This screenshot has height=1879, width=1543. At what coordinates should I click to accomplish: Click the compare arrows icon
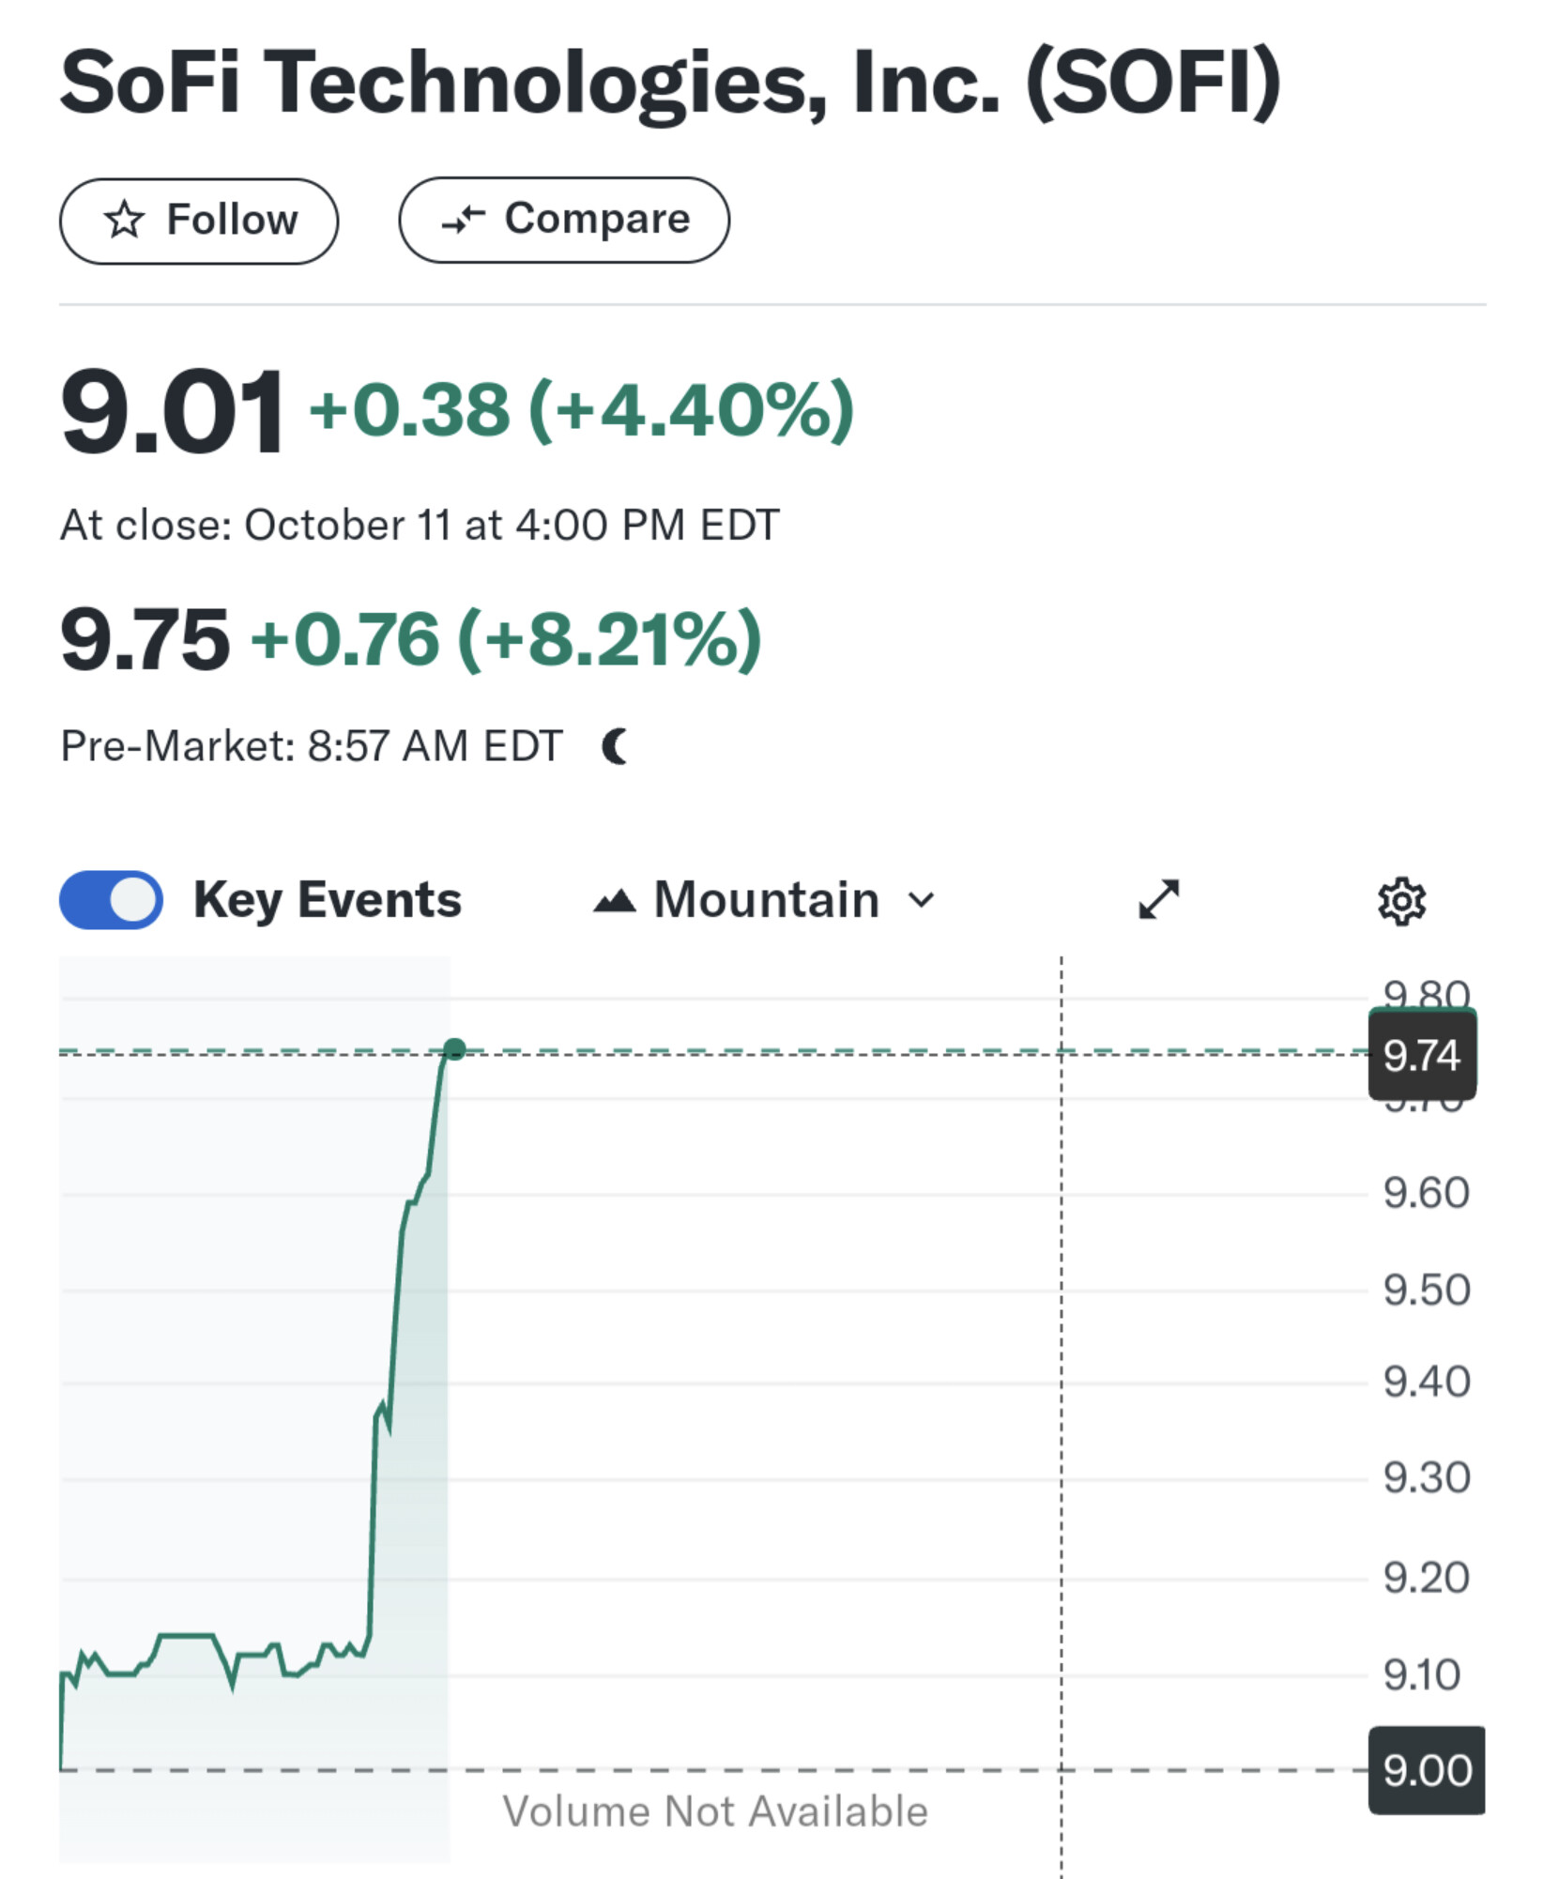tap(464, 220)
